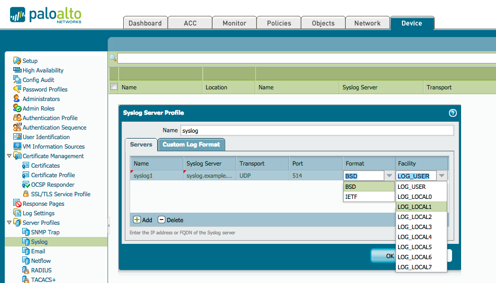The image size is (496, 283).
Task: Open the help icon in Syslog Server Profile dialog
Action: (453, 113)
